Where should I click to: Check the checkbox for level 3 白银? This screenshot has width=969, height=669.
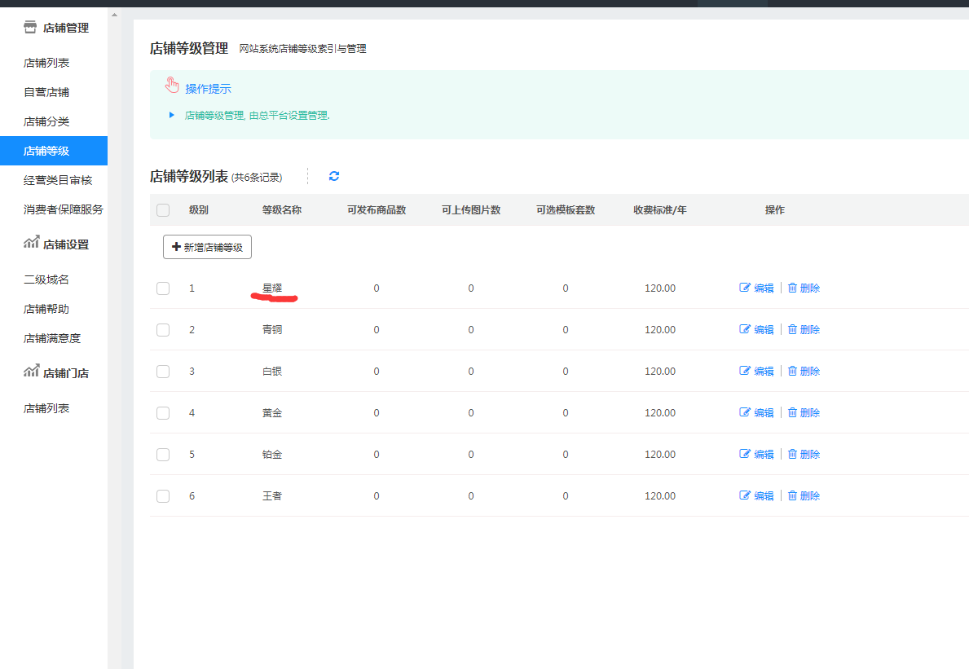click(163, 372)
